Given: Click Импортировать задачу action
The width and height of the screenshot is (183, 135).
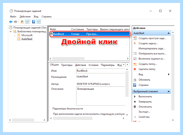Looking at the screenshot, I should coord(152,49).
